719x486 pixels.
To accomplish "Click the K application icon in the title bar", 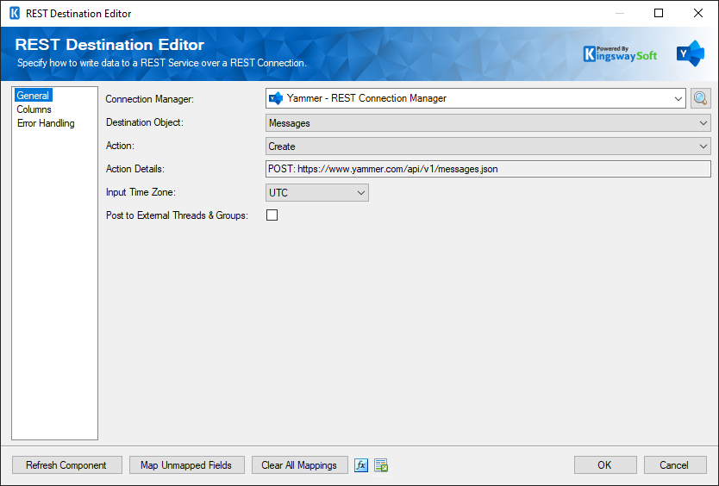I will (15, 13).
